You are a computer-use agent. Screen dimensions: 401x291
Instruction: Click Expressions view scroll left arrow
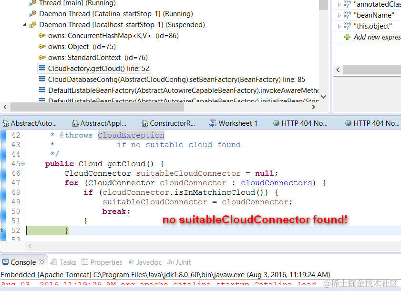coord(338,70)
